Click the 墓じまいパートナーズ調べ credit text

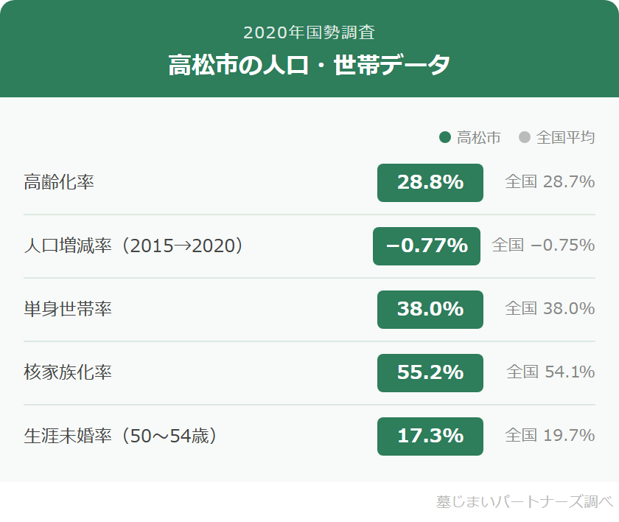point(524,502)
